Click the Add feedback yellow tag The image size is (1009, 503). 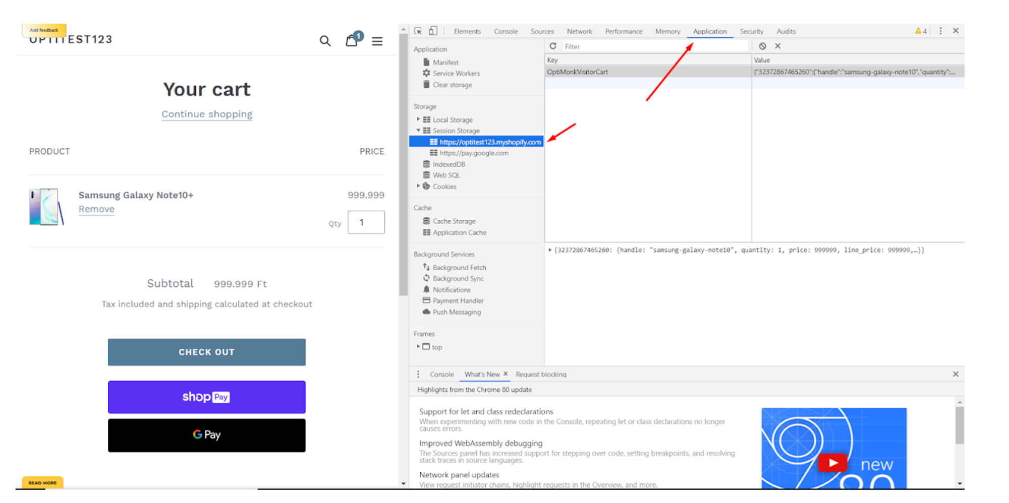[44, 30]
